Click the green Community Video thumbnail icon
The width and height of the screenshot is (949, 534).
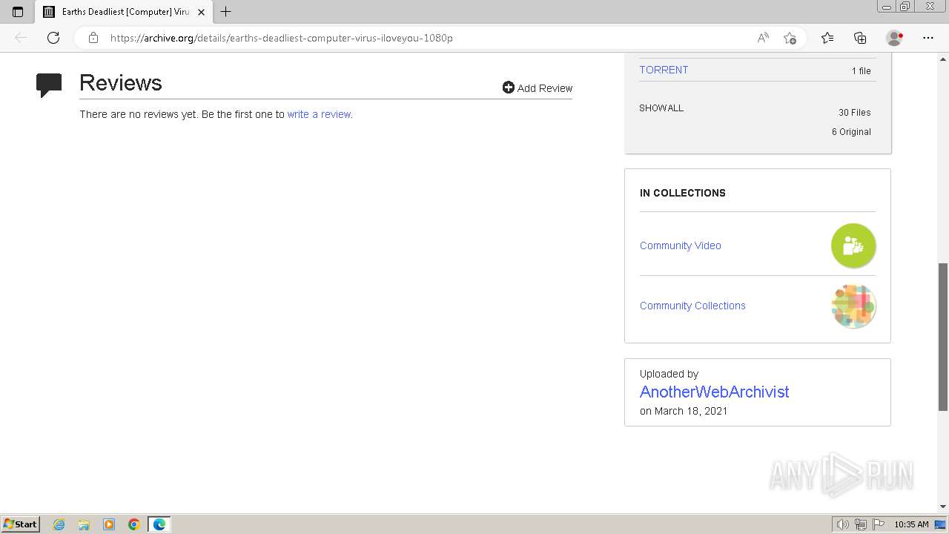coord(853,245)
